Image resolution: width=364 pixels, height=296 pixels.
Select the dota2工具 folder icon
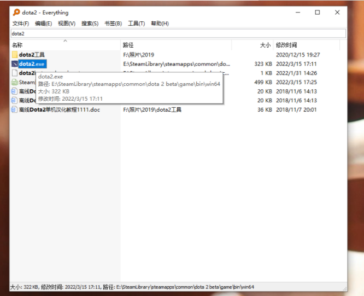pos(15,55)
